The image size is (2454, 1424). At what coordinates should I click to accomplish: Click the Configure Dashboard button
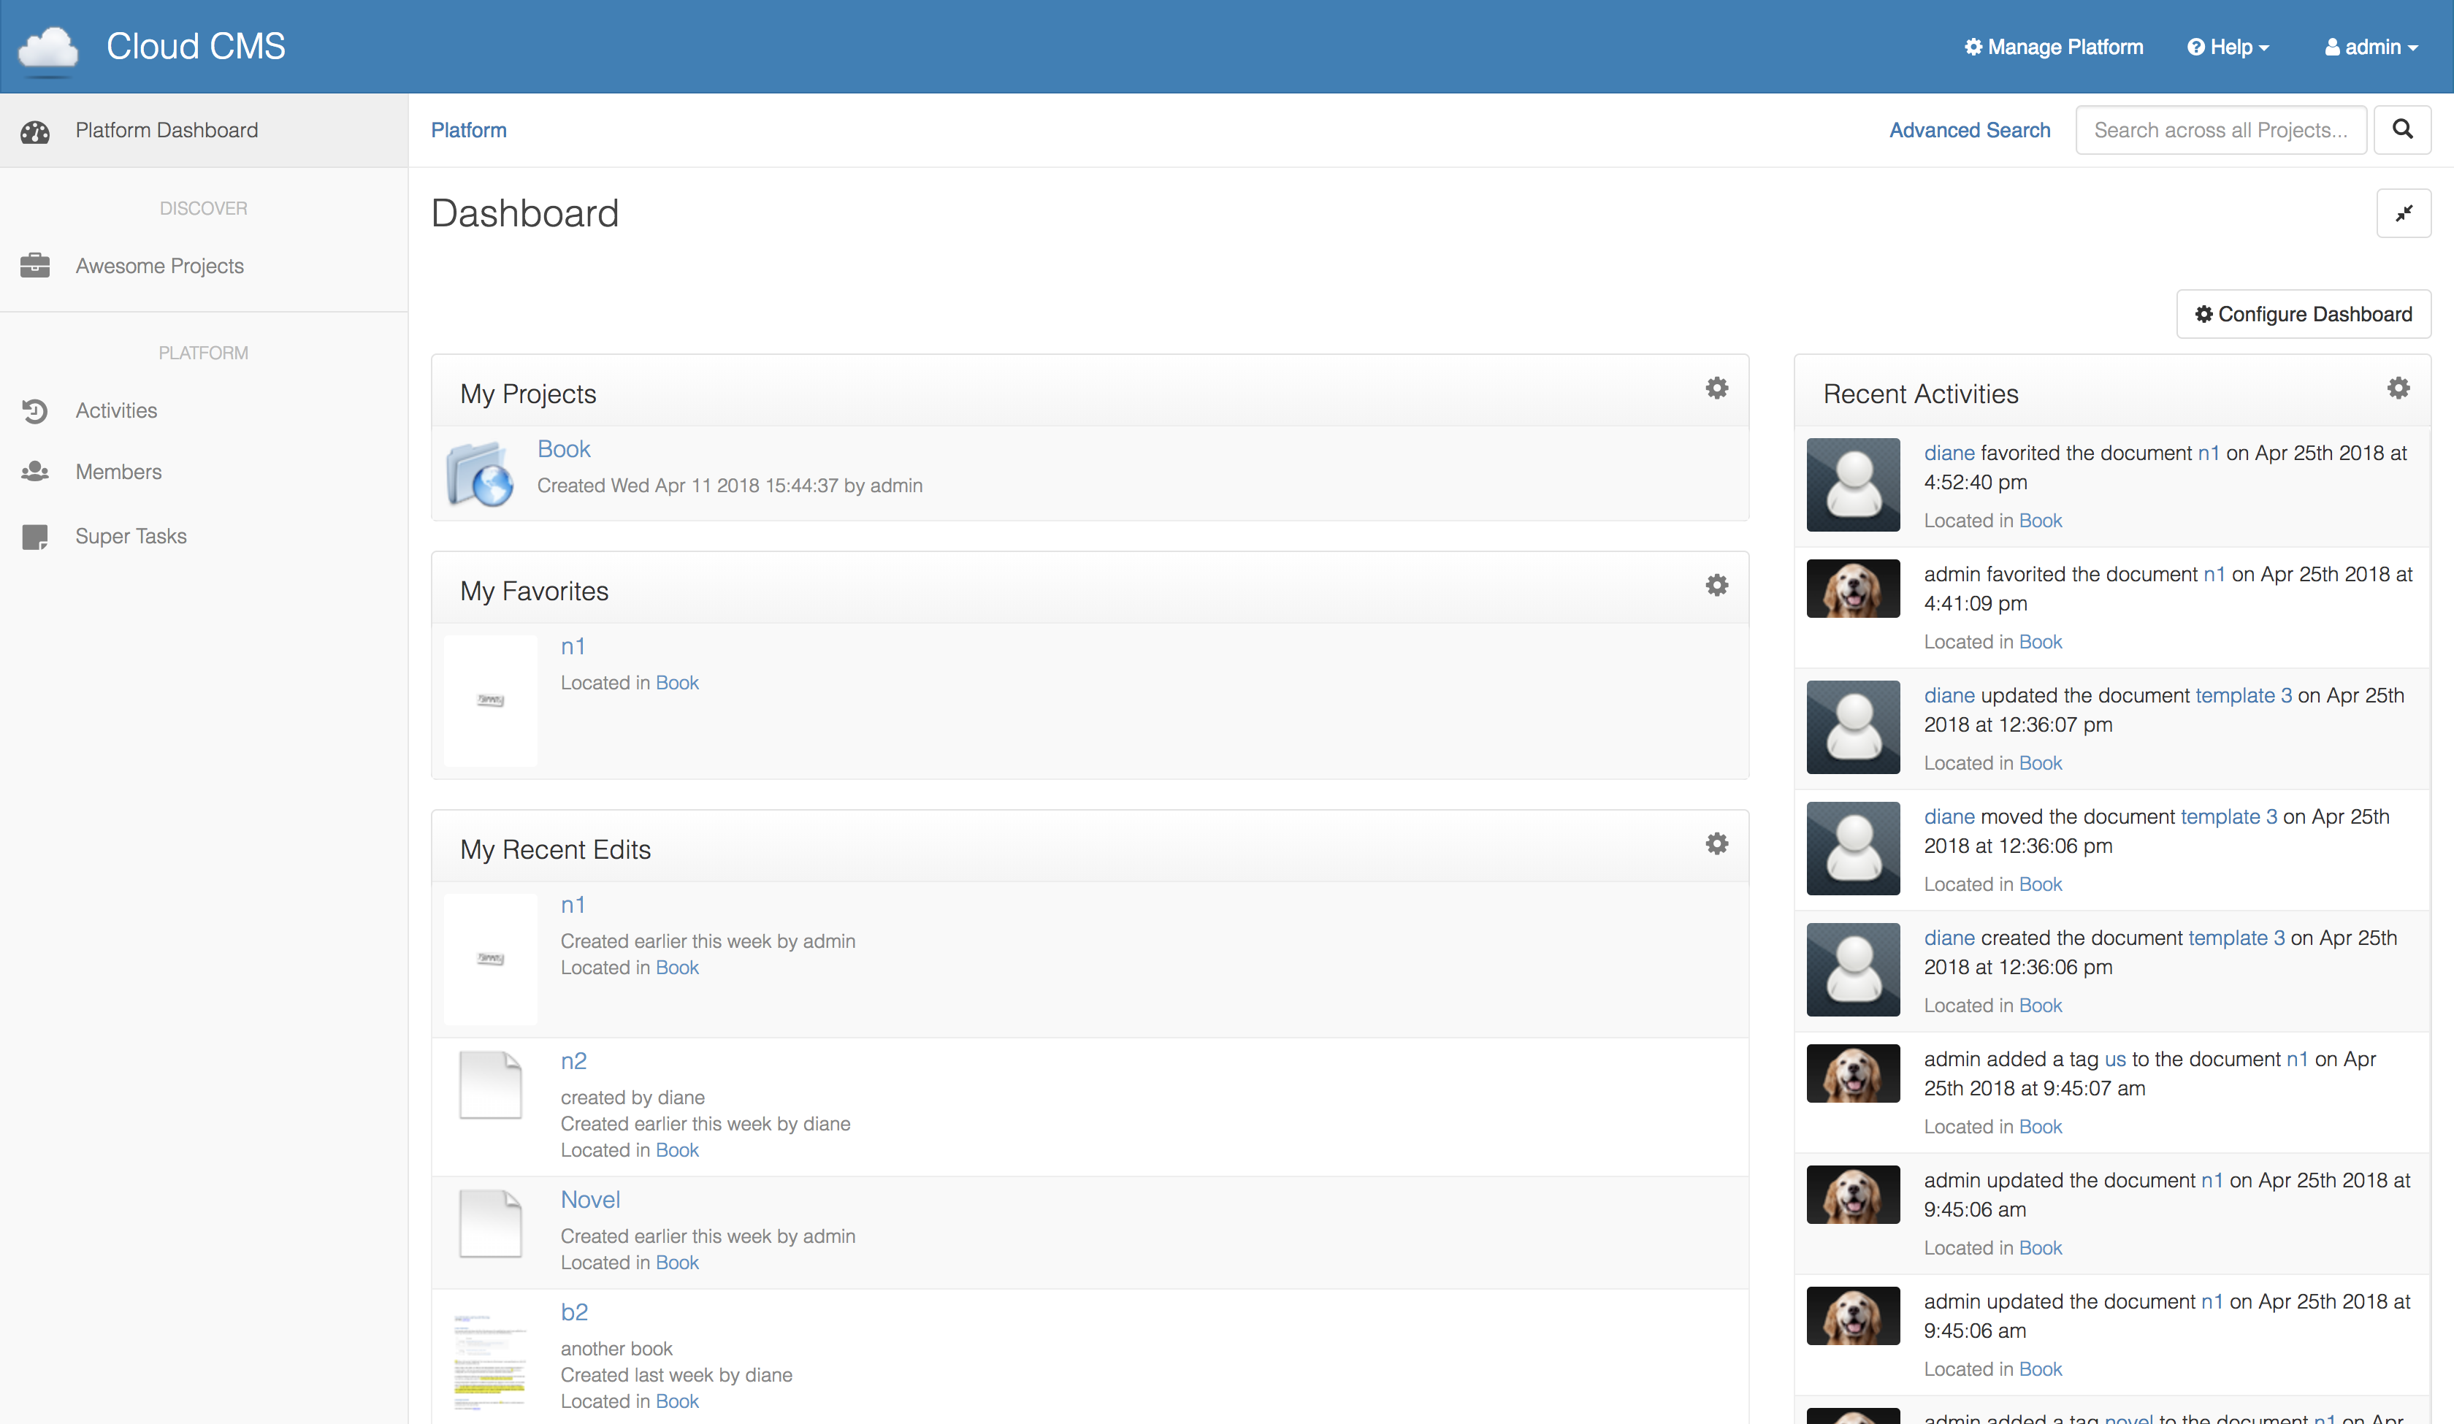2303,315
